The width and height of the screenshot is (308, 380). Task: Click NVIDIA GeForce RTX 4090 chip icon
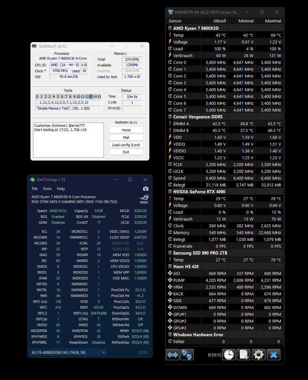(x=170, y=191)
